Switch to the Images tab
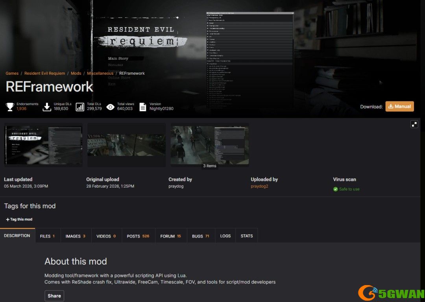 [x=75, y=236]
